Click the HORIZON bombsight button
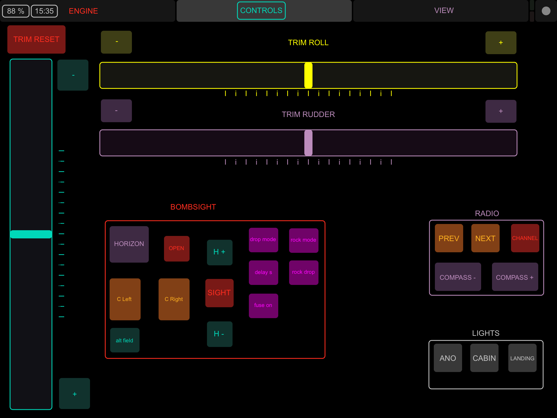Viewport: 557px width, 418px height. point(129,244)
